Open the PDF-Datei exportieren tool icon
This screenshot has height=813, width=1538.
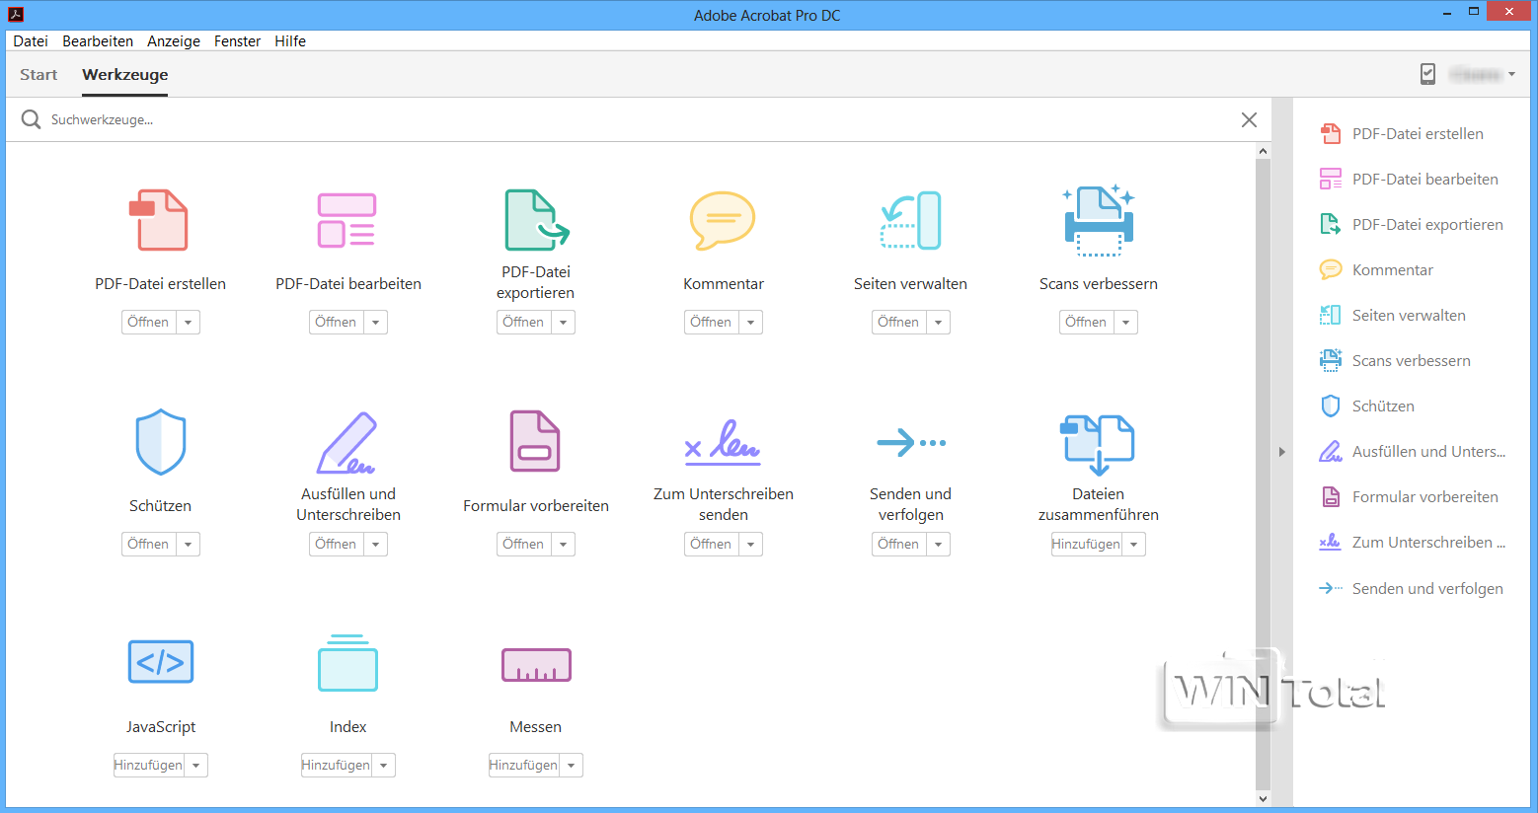(536, 220)
